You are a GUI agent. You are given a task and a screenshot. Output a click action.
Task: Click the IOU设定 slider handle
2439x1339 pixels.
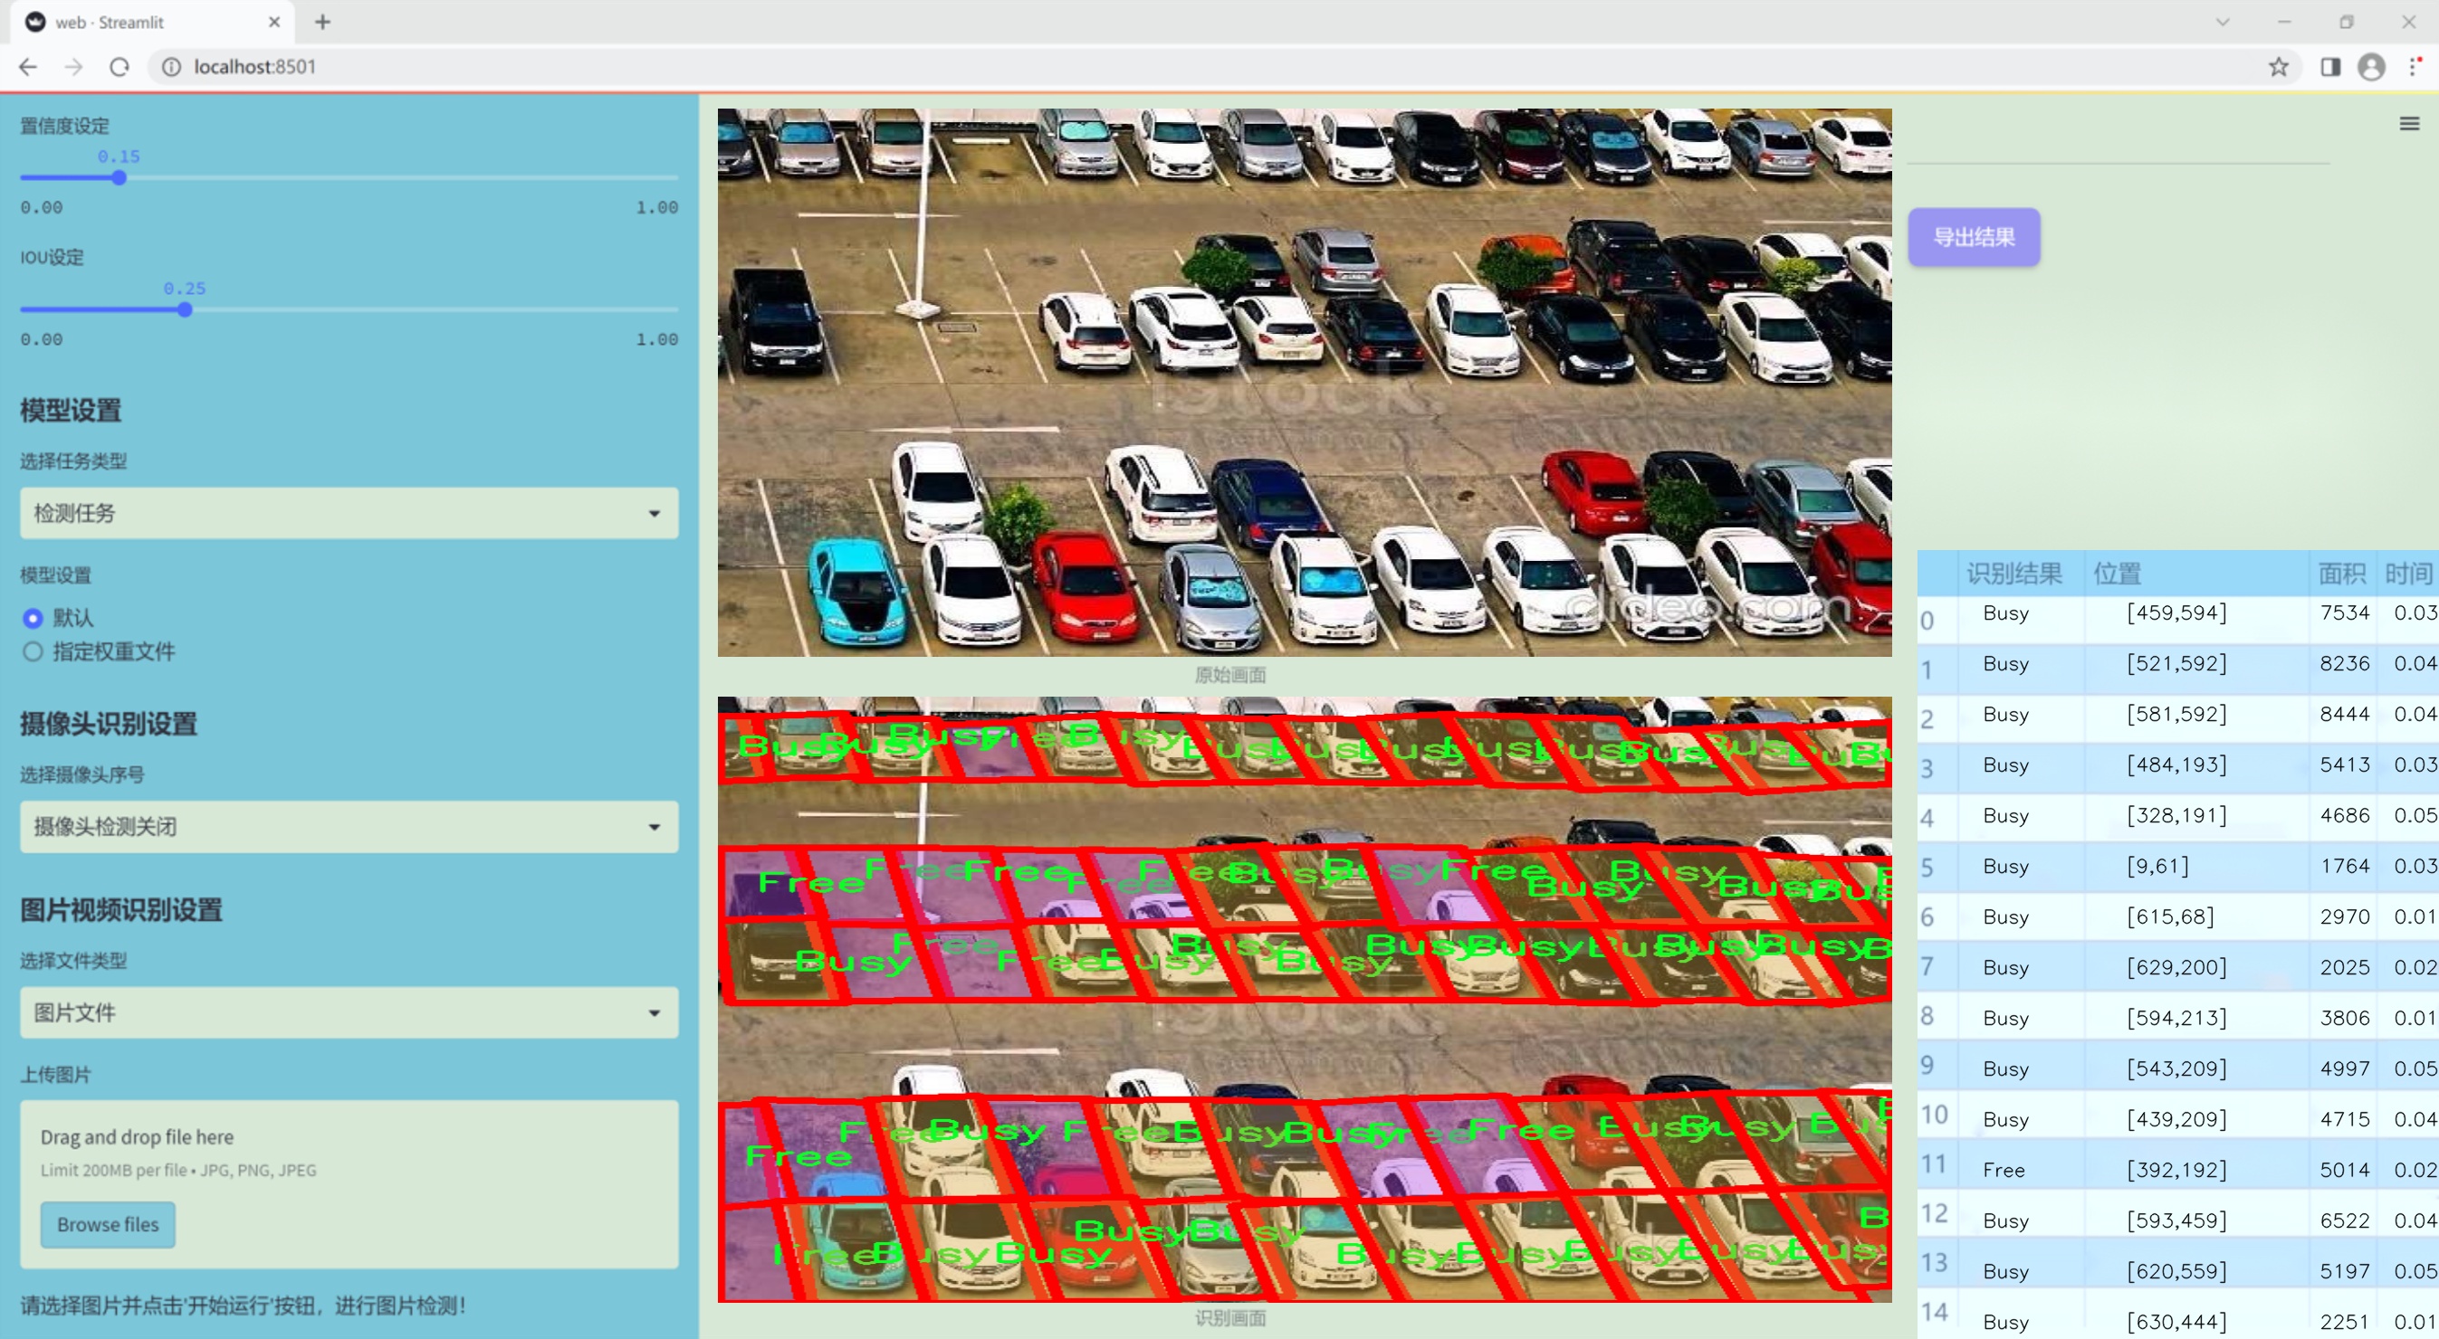tap(185, 309)
